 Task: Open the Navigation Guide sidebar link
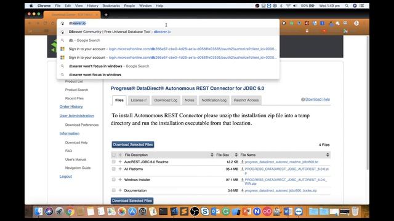(78, 168)
